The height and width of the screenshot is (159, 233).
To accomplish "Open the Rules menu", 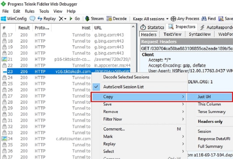I will [30, 11].
